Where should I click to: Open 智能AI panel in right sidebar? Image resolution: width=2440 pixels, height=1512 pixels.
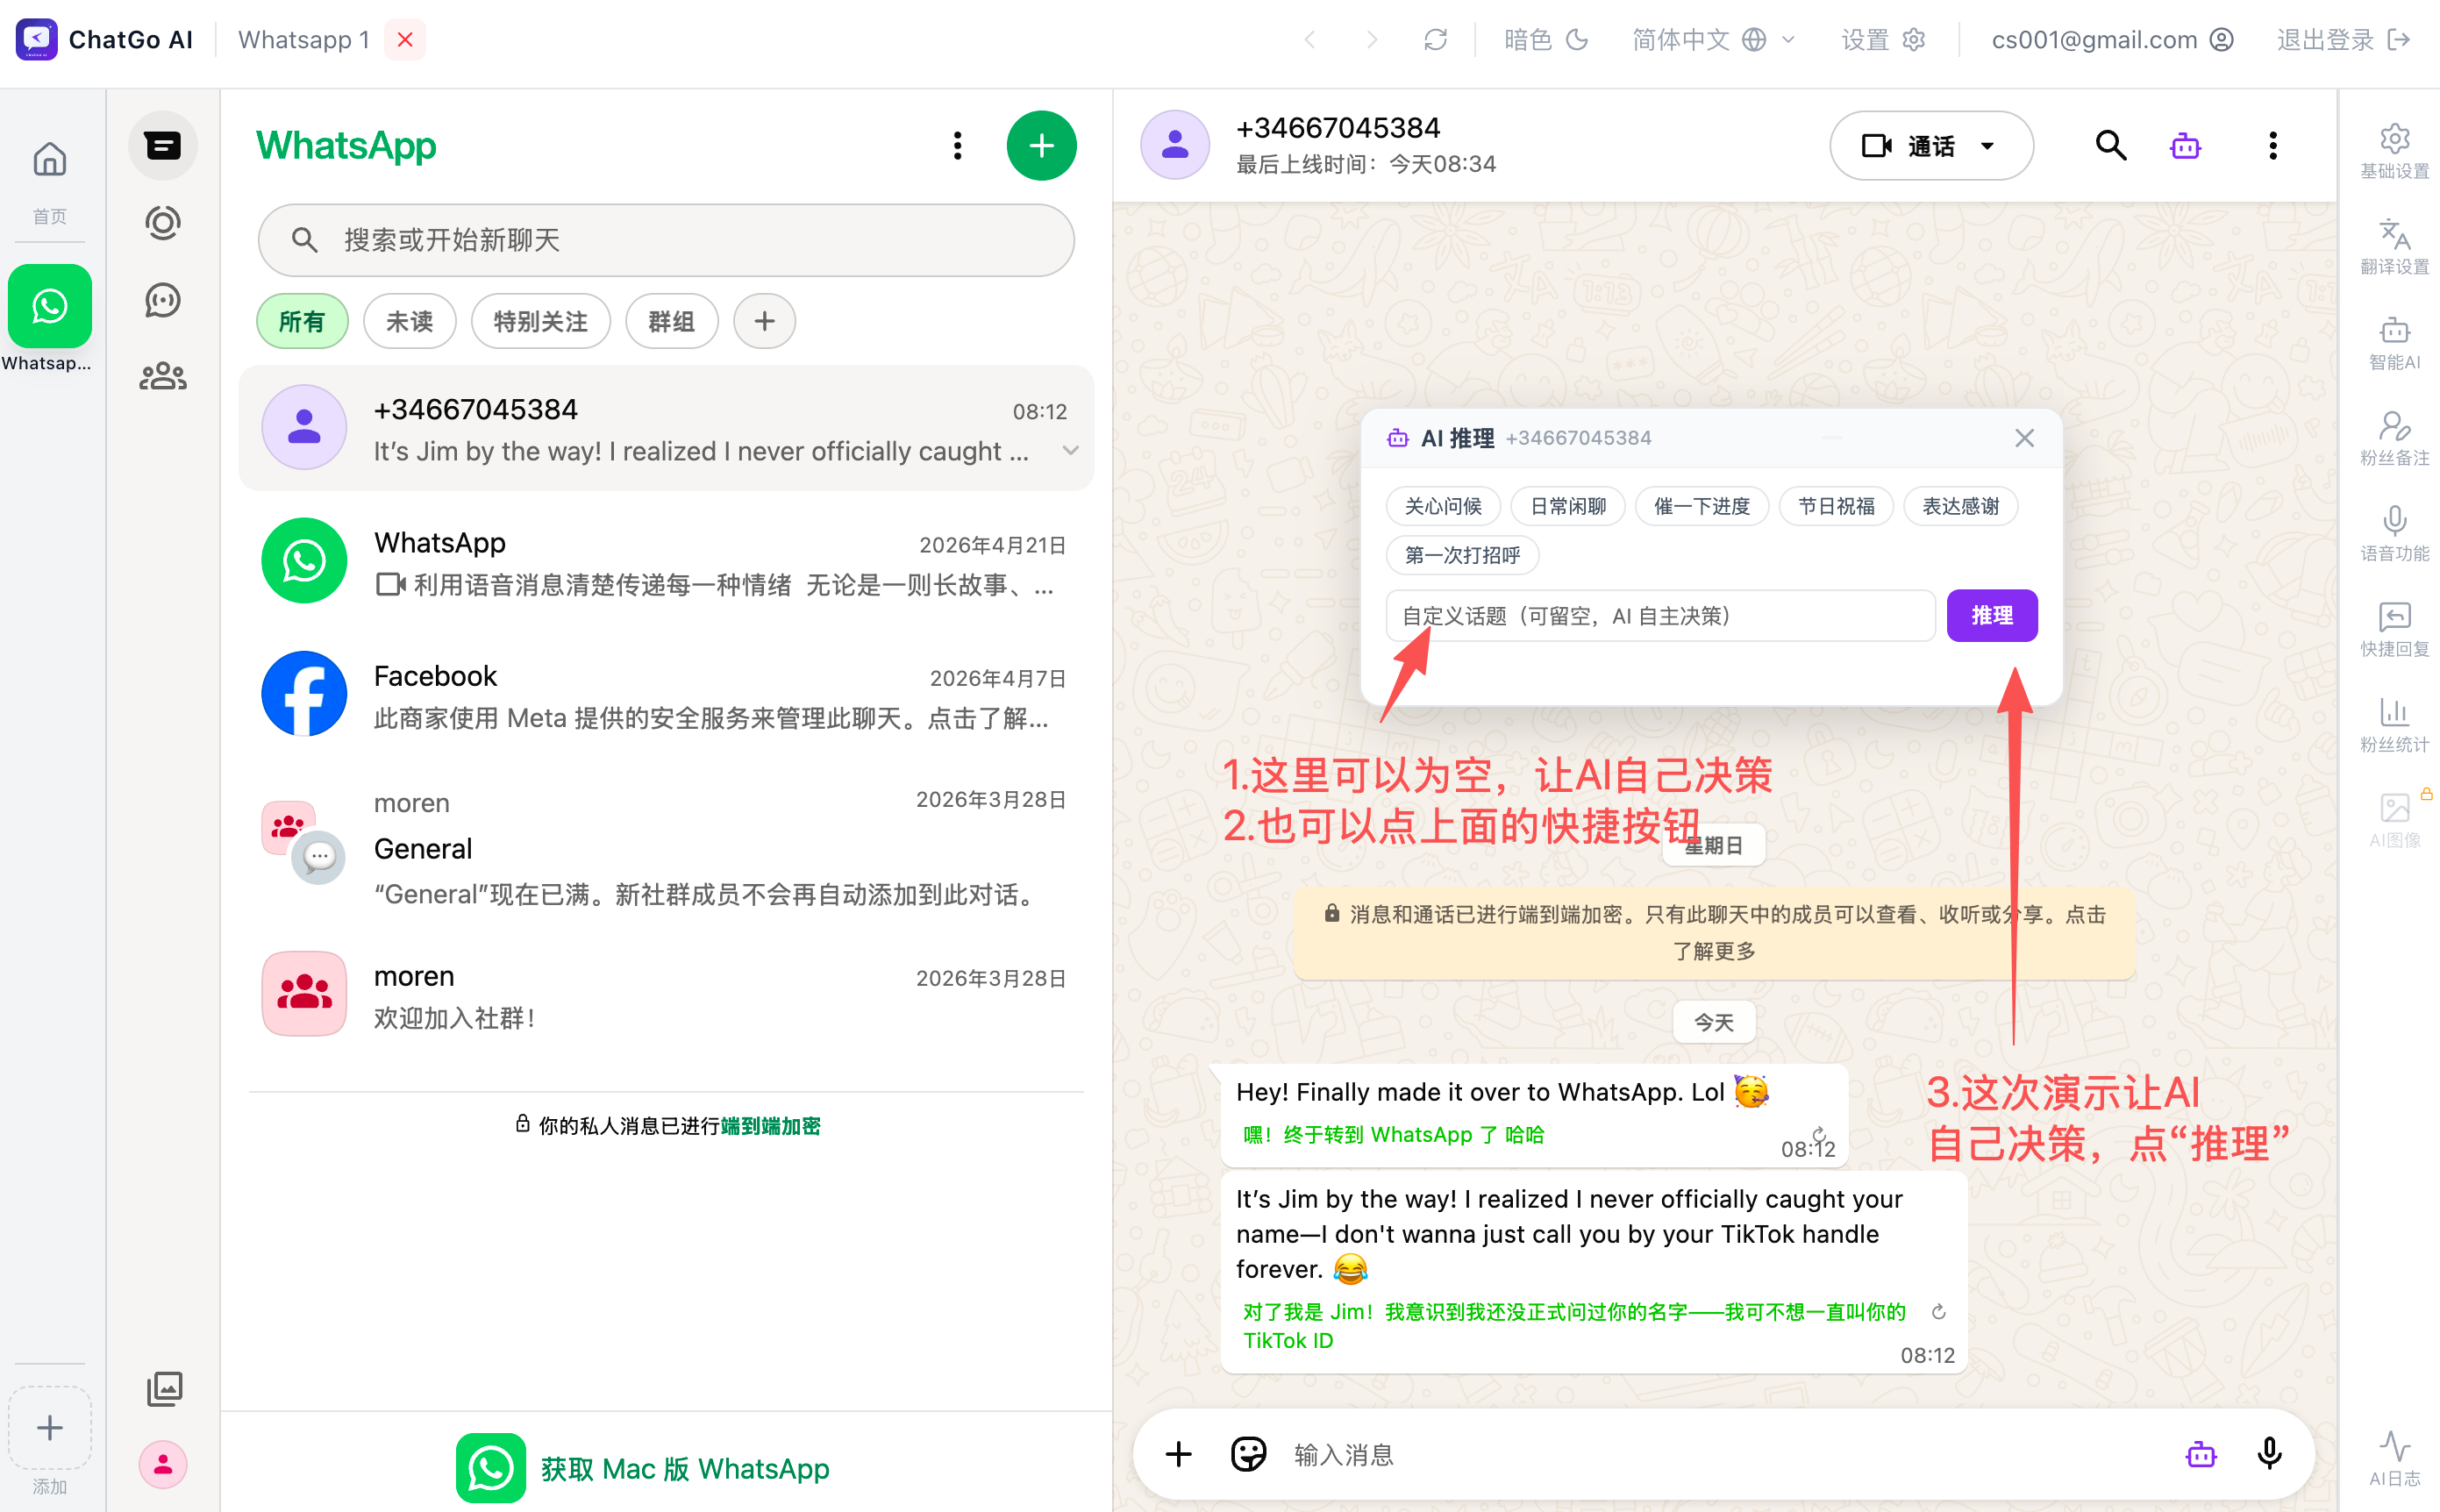click(2394, 342)
